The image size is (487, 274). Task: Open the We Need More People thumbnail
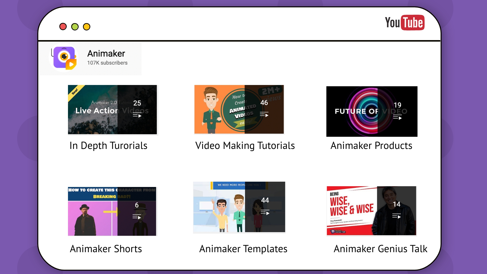tap(239, 207)
